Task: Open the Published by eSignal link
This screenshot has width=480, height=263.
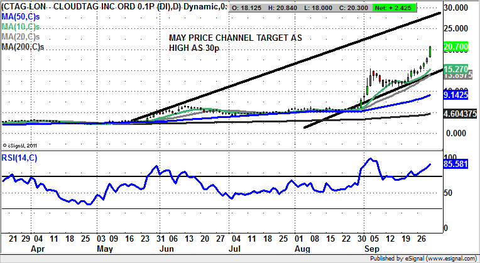Action: tap(423, 258)
